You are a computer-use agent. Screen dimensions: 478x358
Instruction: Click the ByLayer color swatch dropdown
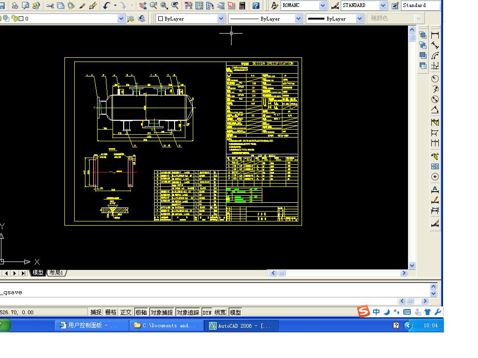[x=221, y=19]
